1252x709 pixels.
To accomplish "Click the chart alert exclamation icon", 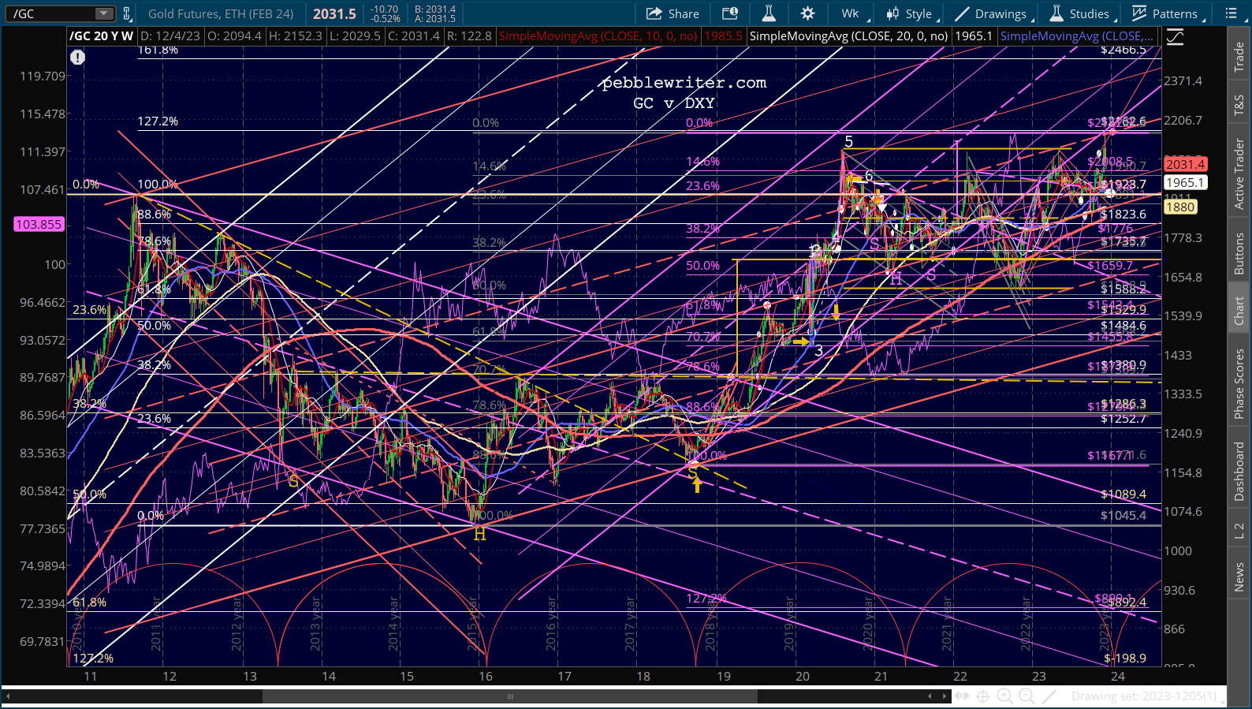I will click(x=77, y=57).
